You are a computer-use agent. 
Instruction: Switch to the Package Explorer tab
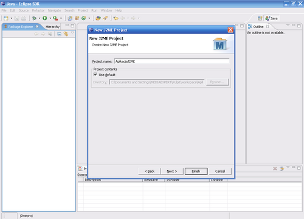pos(20,27)
